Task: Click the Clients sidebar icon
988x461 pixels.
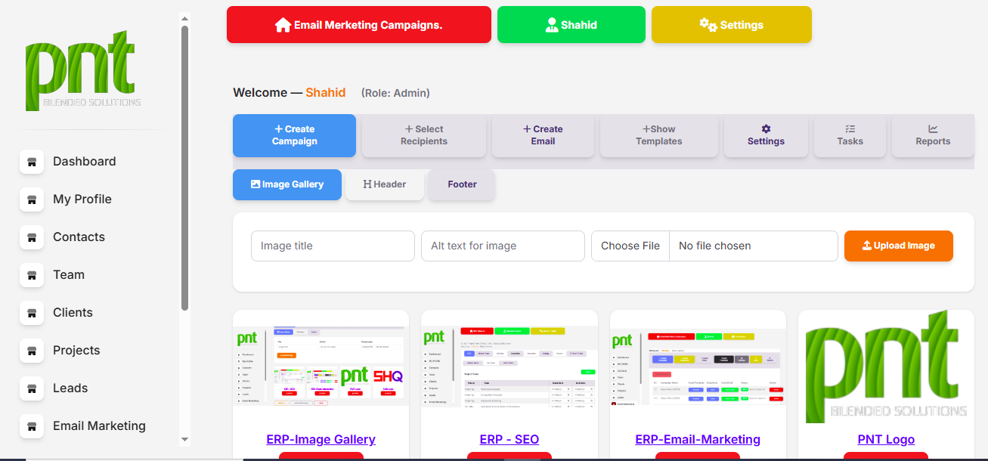Action: pyautogui.click(x=32, y=313)
